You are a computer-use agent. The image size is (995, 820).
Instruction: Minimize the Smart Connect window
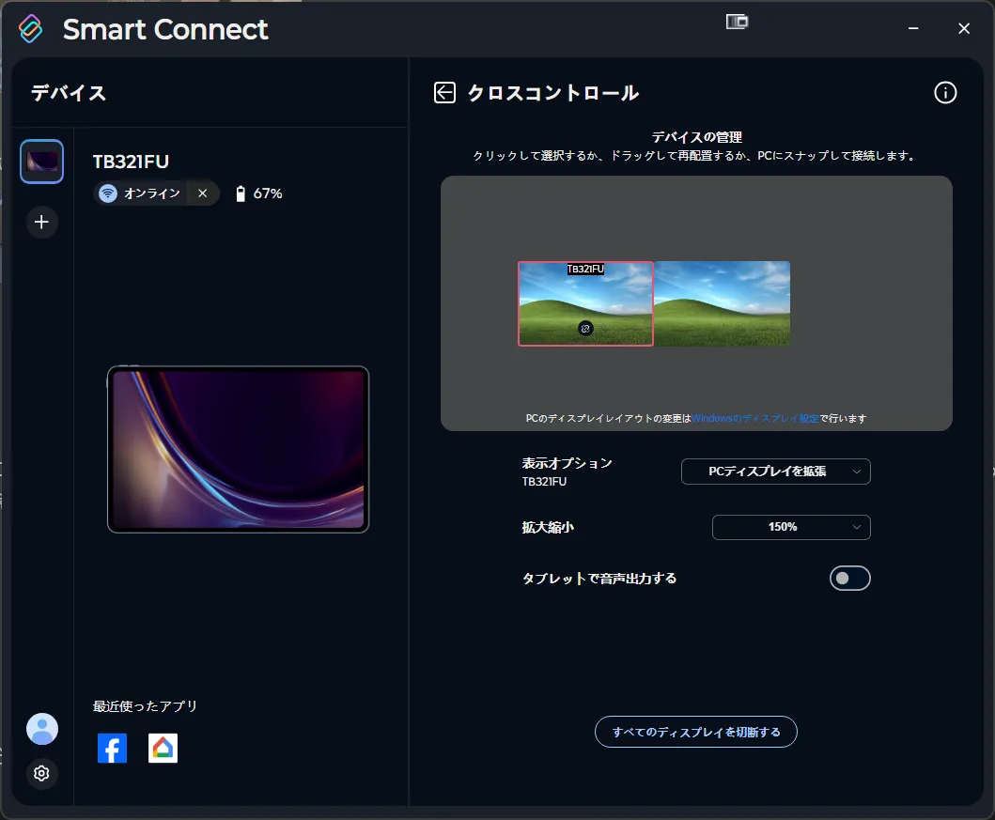(x=912, y=29)
